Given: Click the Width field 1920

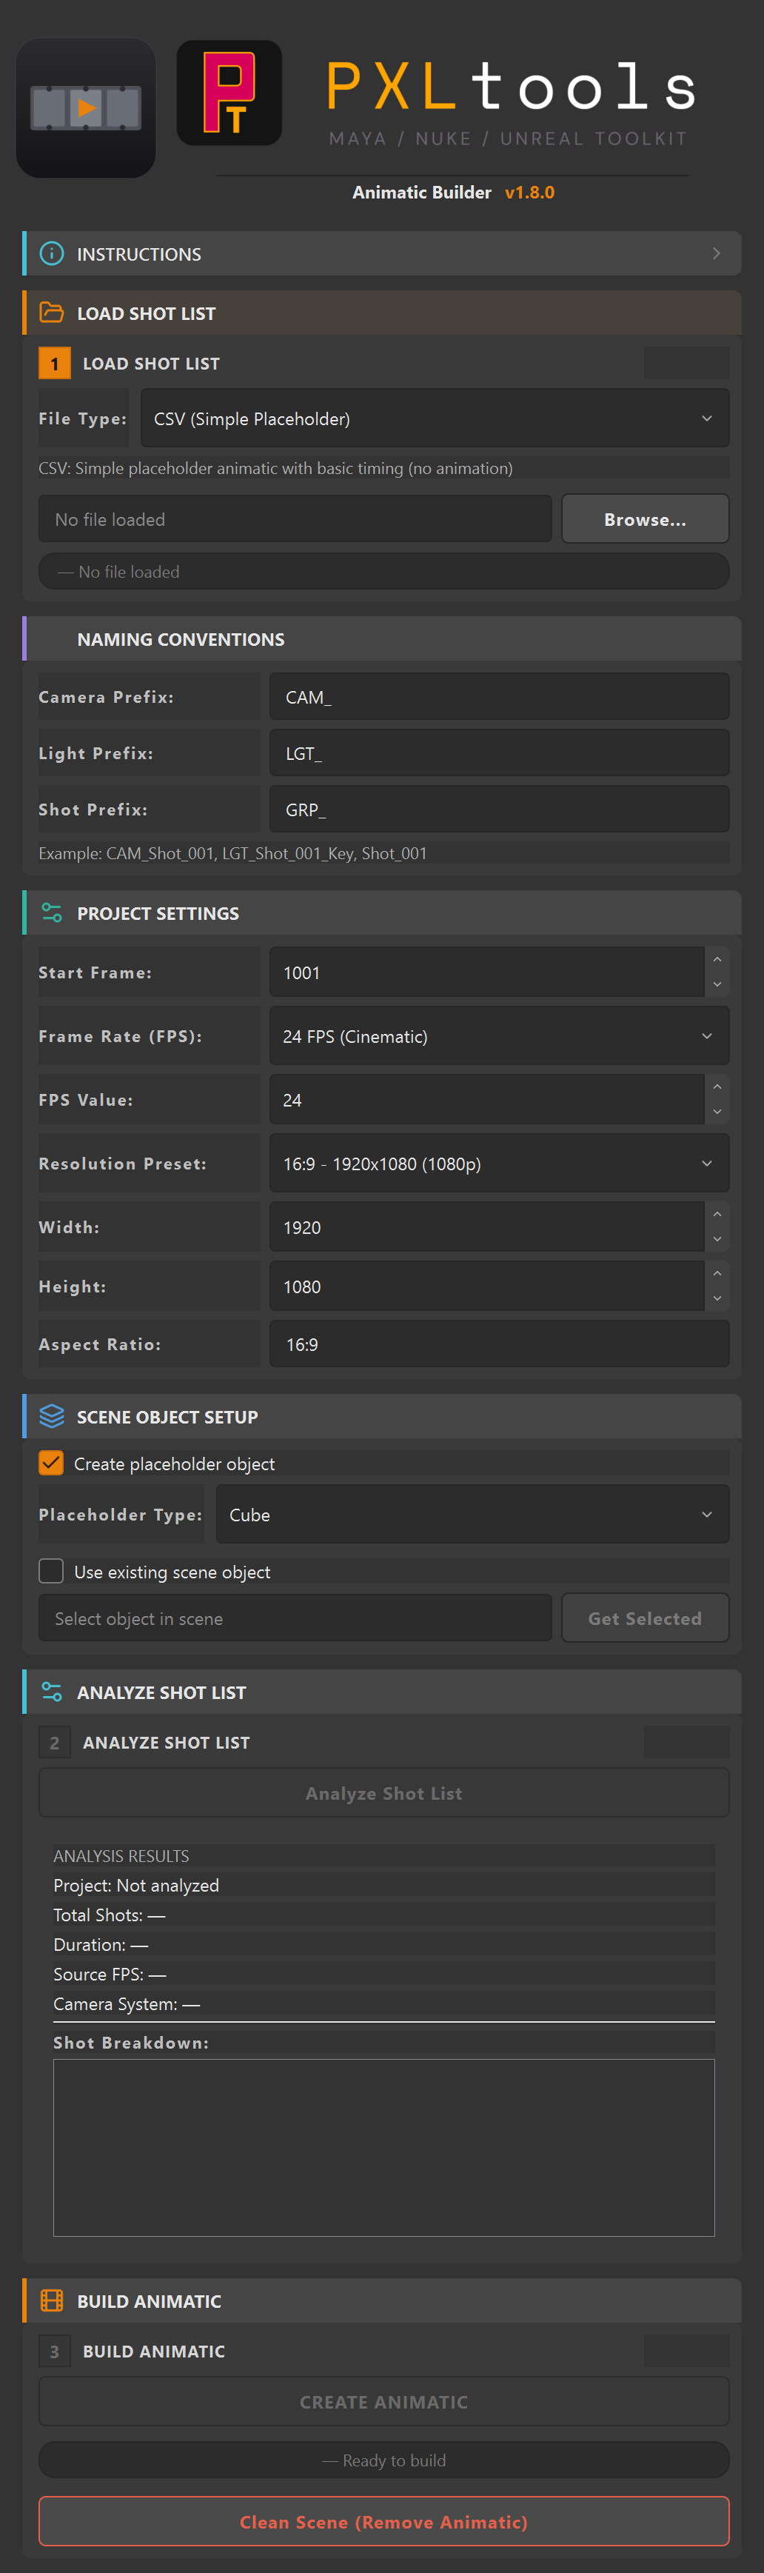Looking at the screenshot, I should [x=486, y=1227].
